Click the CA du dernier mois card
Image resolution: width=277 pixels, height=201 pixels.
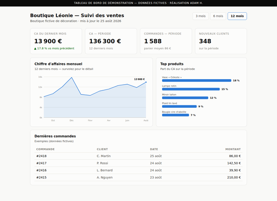click(x=56, y=41)
